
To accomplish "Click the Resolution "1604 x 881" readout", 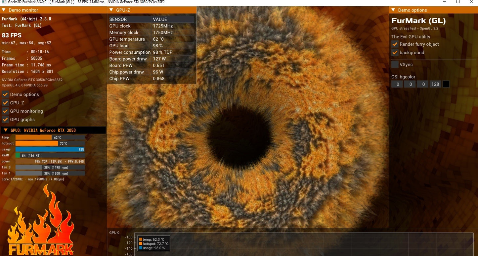I will [42, 72].
